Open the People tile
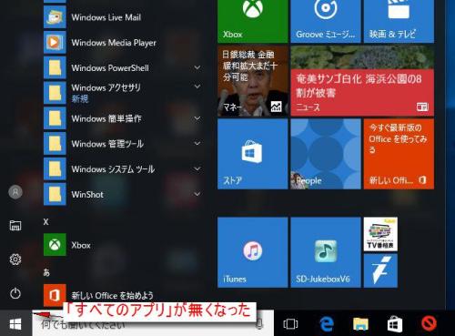This screenshot has height=336, width=455. [326, 154]
